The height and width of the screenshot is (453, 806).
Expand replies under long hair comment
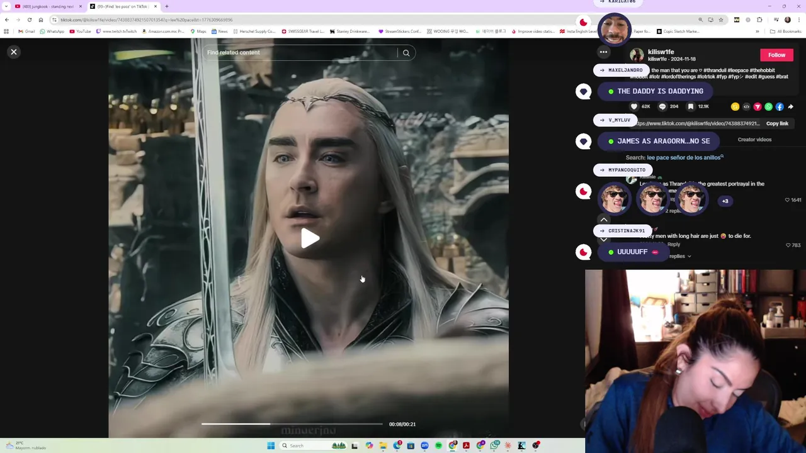click(x=680, y=256)
